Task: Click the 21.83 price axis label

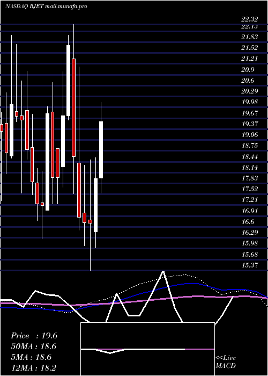Action: coord(249,37)
